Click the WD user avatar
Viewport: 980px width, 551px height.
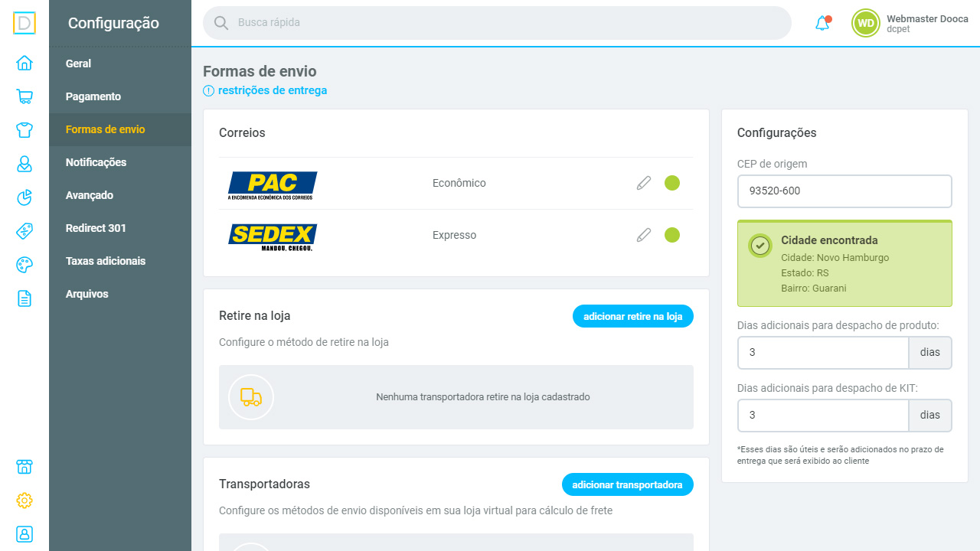click(866, 23)
